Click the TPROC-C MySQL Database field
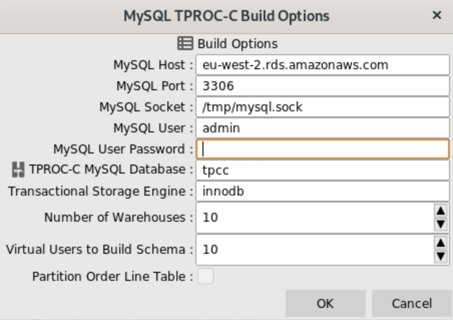453x320 pixels. click(322, 170)
